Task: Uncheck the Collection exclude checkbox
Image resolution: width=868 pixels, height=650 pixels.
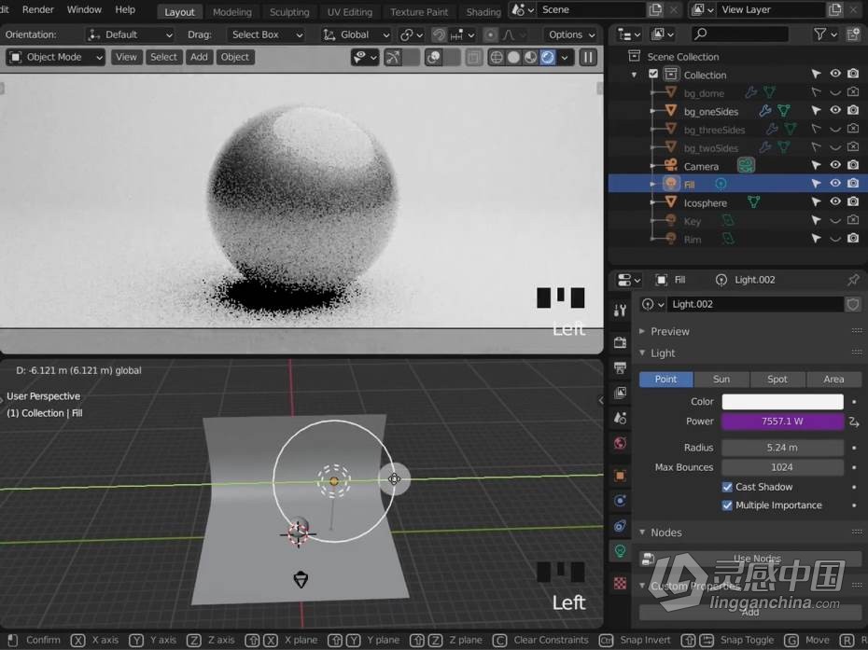Action: pyautogui.click(x=653, y=74)
